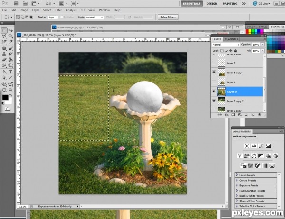Select the Lasso tool
This screenshot has height=219, width=285.
pyautogui.click(x=4, y=36)
